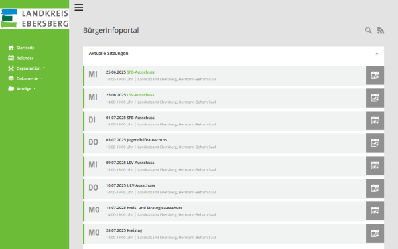398x249 pixels.
Task: Export Jugendhilfeausschuss session to calendar
Action: point(375,143)
